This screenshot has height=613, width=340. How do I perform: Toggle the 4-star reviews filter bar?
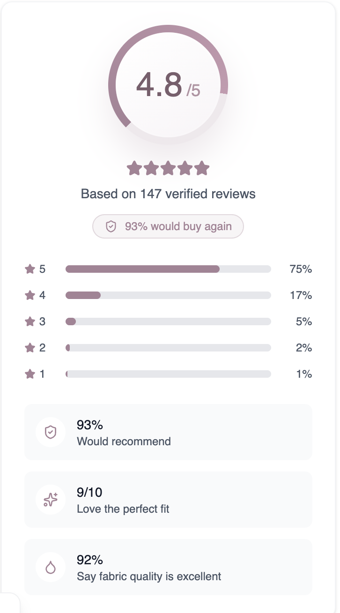[x=168, y=295]
